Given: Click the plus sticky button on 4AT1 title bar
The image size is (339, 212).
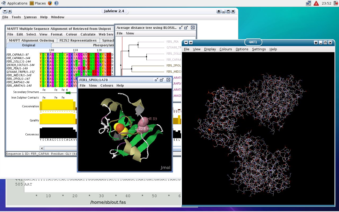Looking at the screenshot, I should [191, 42].
